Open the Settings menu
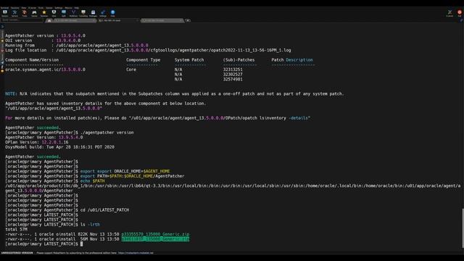Viewport: 464px width, 261px height. 59,8
